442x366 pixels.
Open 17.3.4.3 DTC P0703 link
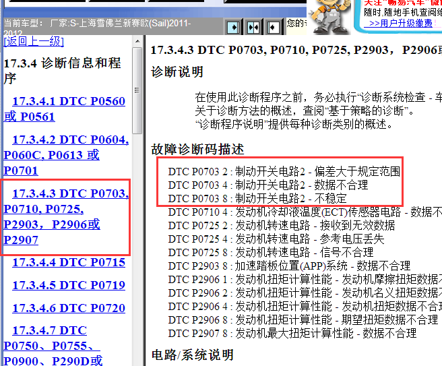66,216
